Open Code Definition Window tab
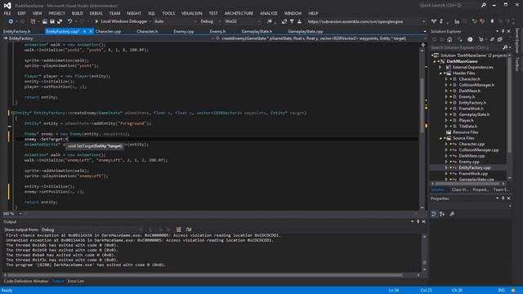Viewport: 523px width, 294px height. 26,281
